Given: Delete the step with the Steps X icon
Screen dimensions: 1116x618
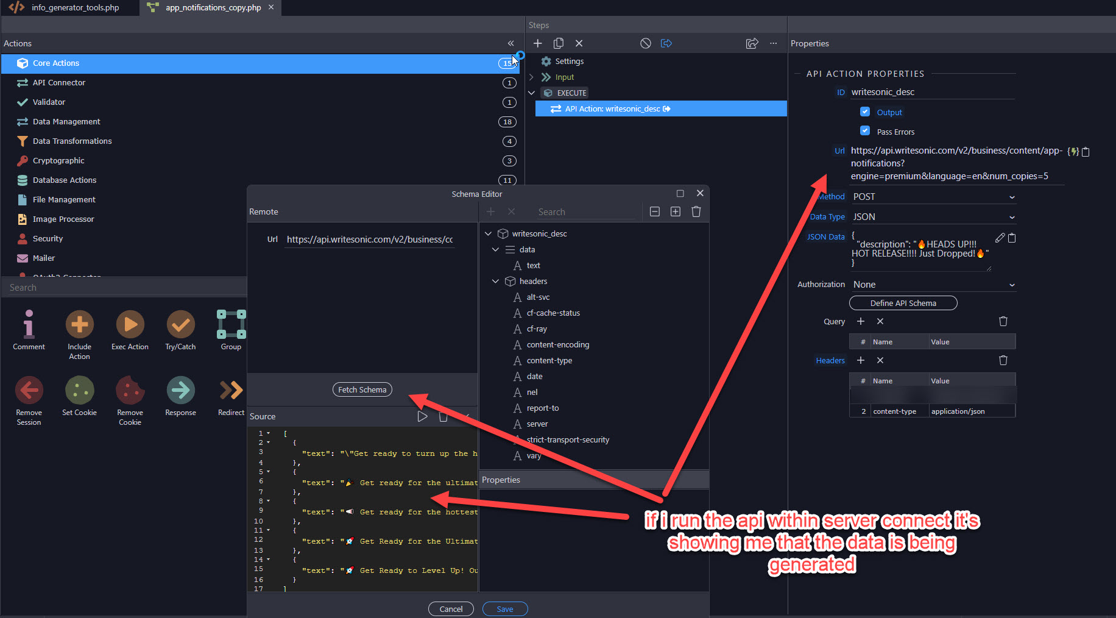Looking at the screenshot, I should click(579, 43).
